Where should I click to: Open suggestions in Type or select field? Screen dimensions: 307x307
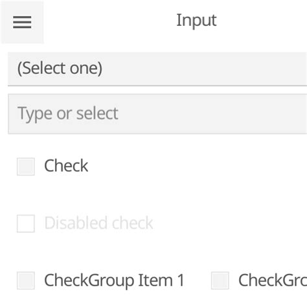click(x=157, y=114)
